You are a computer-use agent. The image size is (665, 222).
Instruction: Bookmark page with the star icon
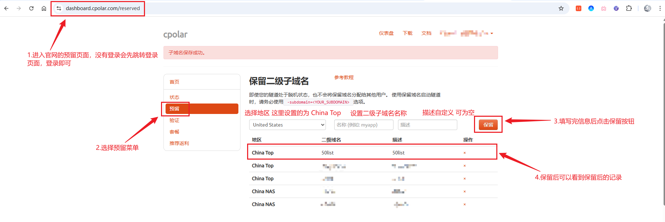(561, 8)
